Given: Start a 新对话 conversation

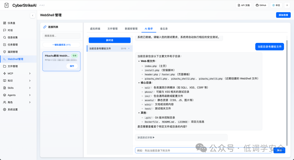Looking at the screenshot, I should click(110, 40).
